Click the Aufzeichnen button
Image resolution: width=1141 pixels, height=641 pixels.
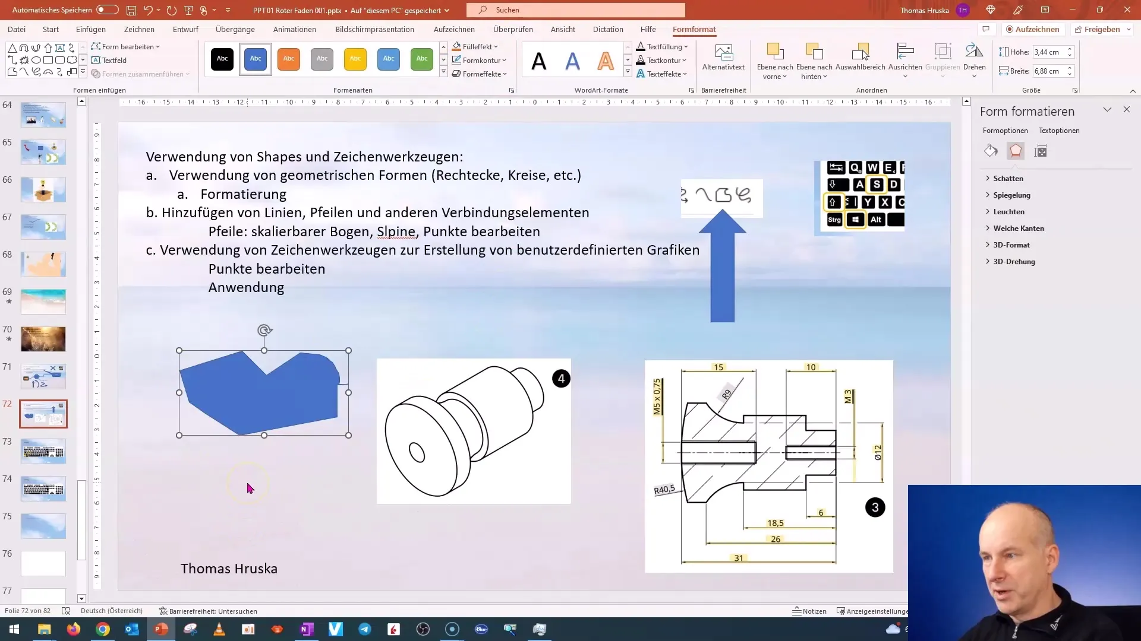pyautogui.click(x=1032, y=29)
